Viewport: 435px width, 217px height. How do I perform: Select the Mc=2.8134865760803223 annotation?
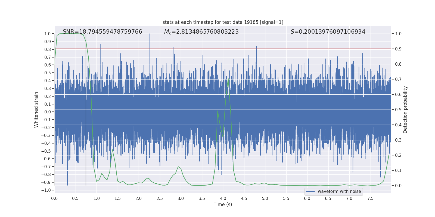[x=201, y=32]
